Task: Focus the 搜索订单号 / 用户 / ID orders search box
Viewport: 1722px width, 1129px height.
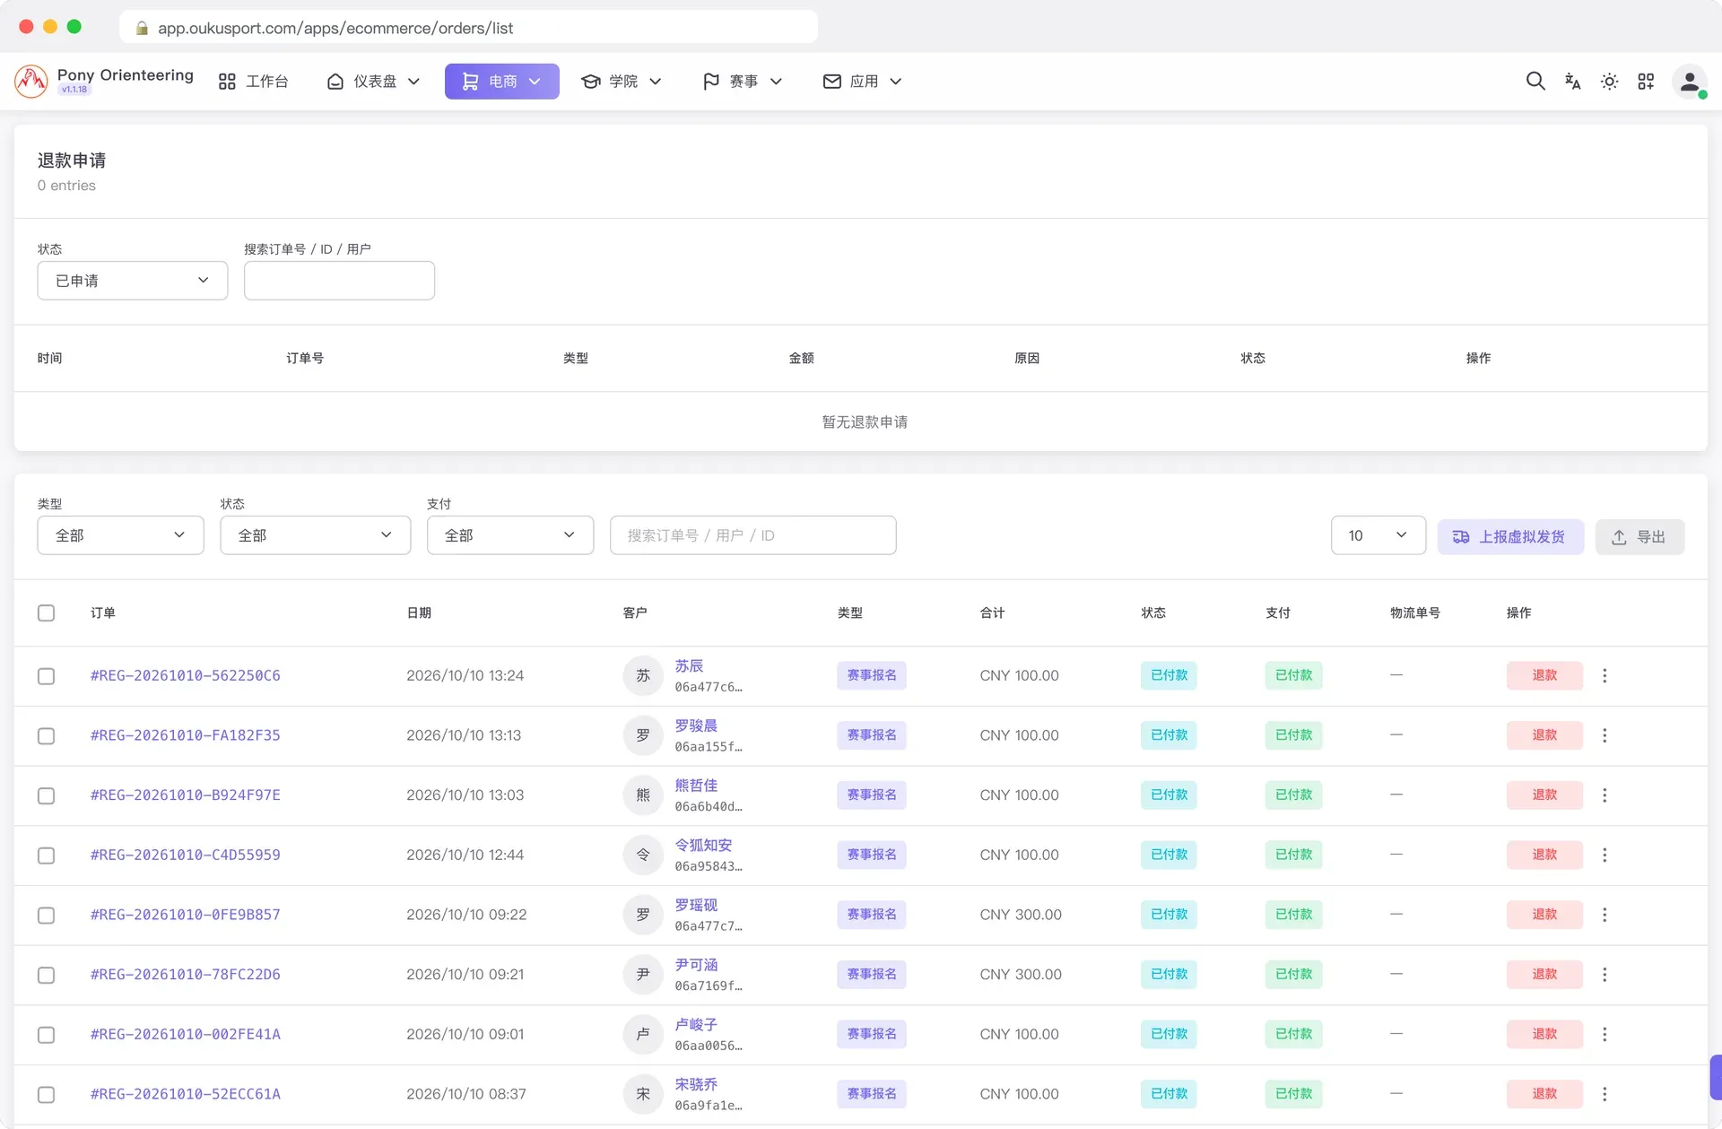Action: pyautogui.click(x=753, y=535)
